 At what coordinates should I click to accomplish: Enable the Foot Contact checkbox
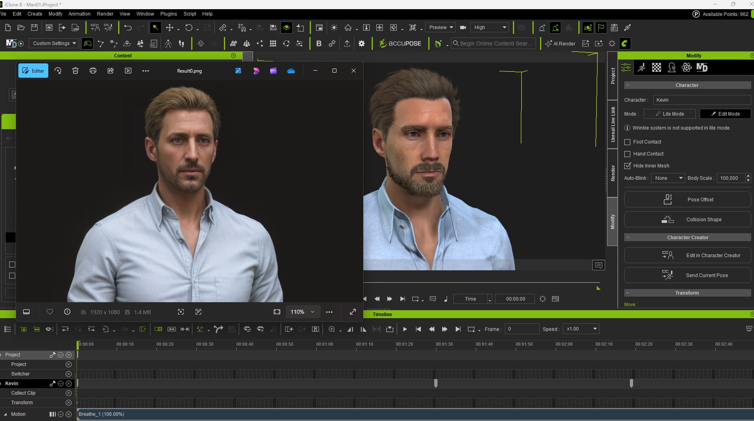coord(627,142)
